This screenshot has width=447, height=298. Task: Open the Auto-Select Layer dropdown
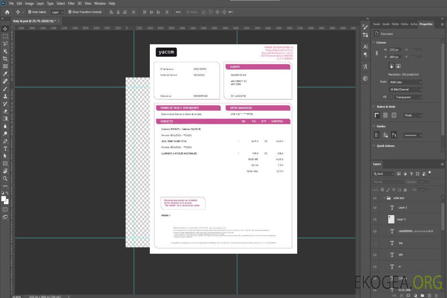(x=57, y=12)
